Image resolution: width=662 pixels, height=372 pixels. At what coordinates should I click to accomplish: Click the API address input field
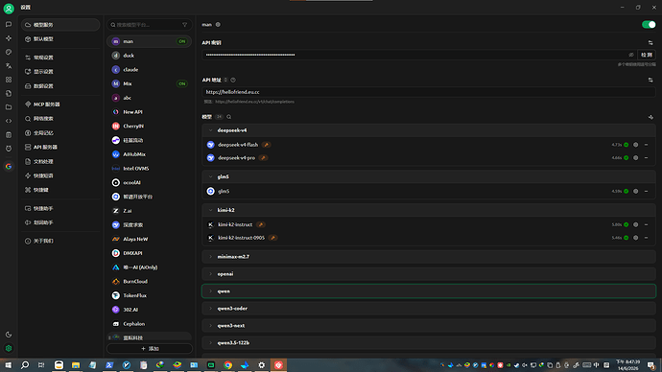[429, 92]
